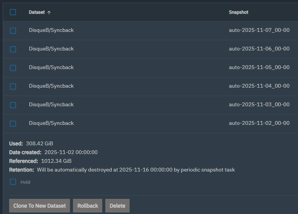Select the auto-2025-11-03_00-00 snapshot name
The width and height of the screenshot is (298, 214).
pos(259,105)
